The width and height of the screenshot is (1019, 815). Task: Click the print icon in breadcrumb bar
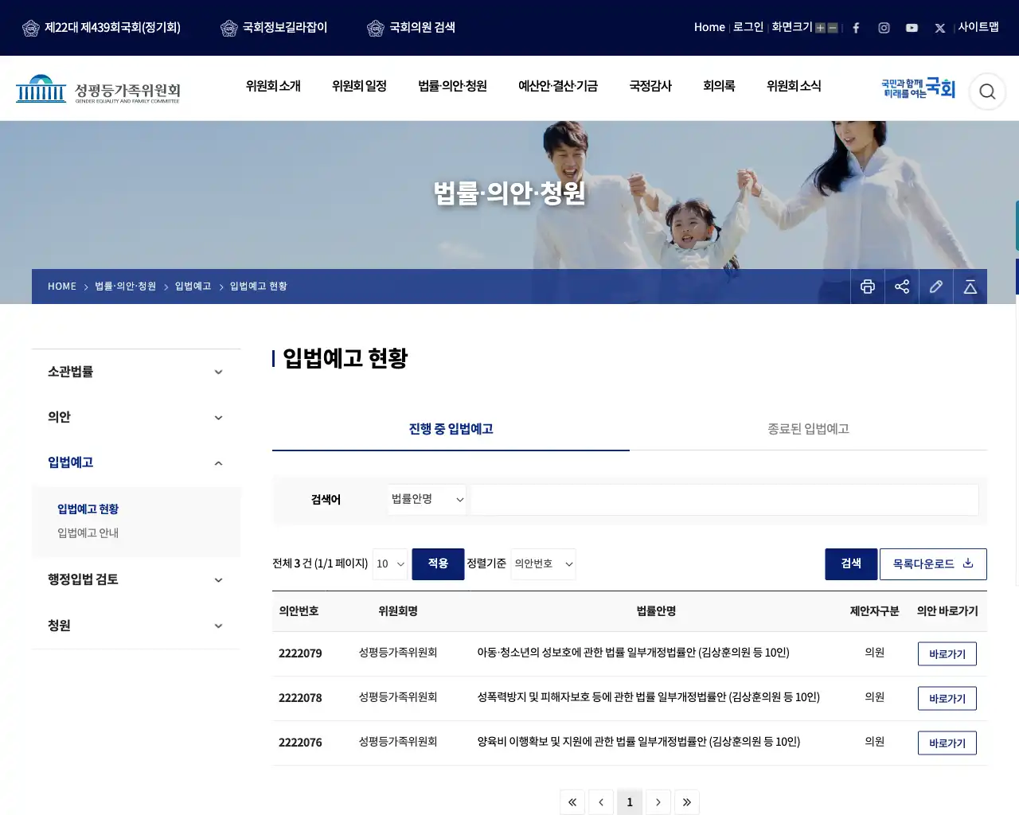[868, 287]
